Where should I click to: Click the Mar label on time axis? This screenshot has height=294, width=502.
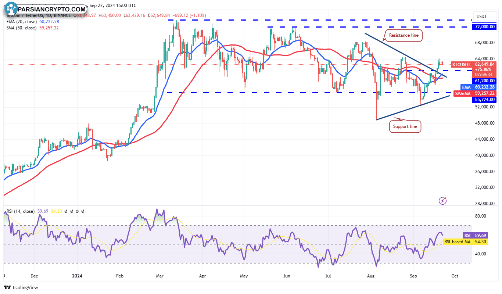160,276
